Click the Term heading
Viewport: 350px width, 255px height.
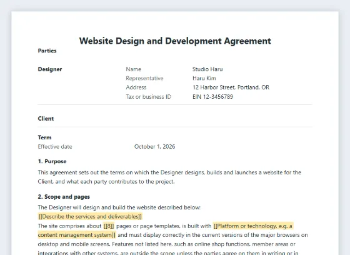point(44,137)
